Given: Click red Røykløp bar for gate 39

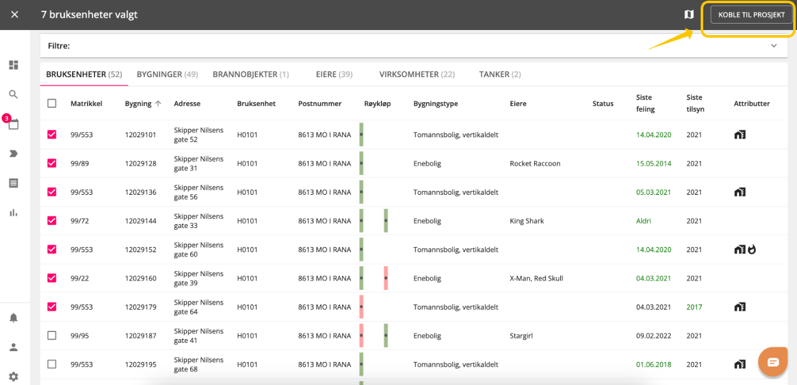Looking at the screenshot, I should pyautogui.click(x=386, y=278).
